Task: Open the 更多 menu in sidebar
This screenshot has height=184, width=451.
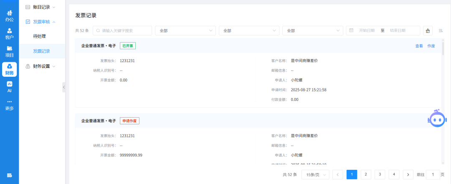Action: tap(10, 105)
